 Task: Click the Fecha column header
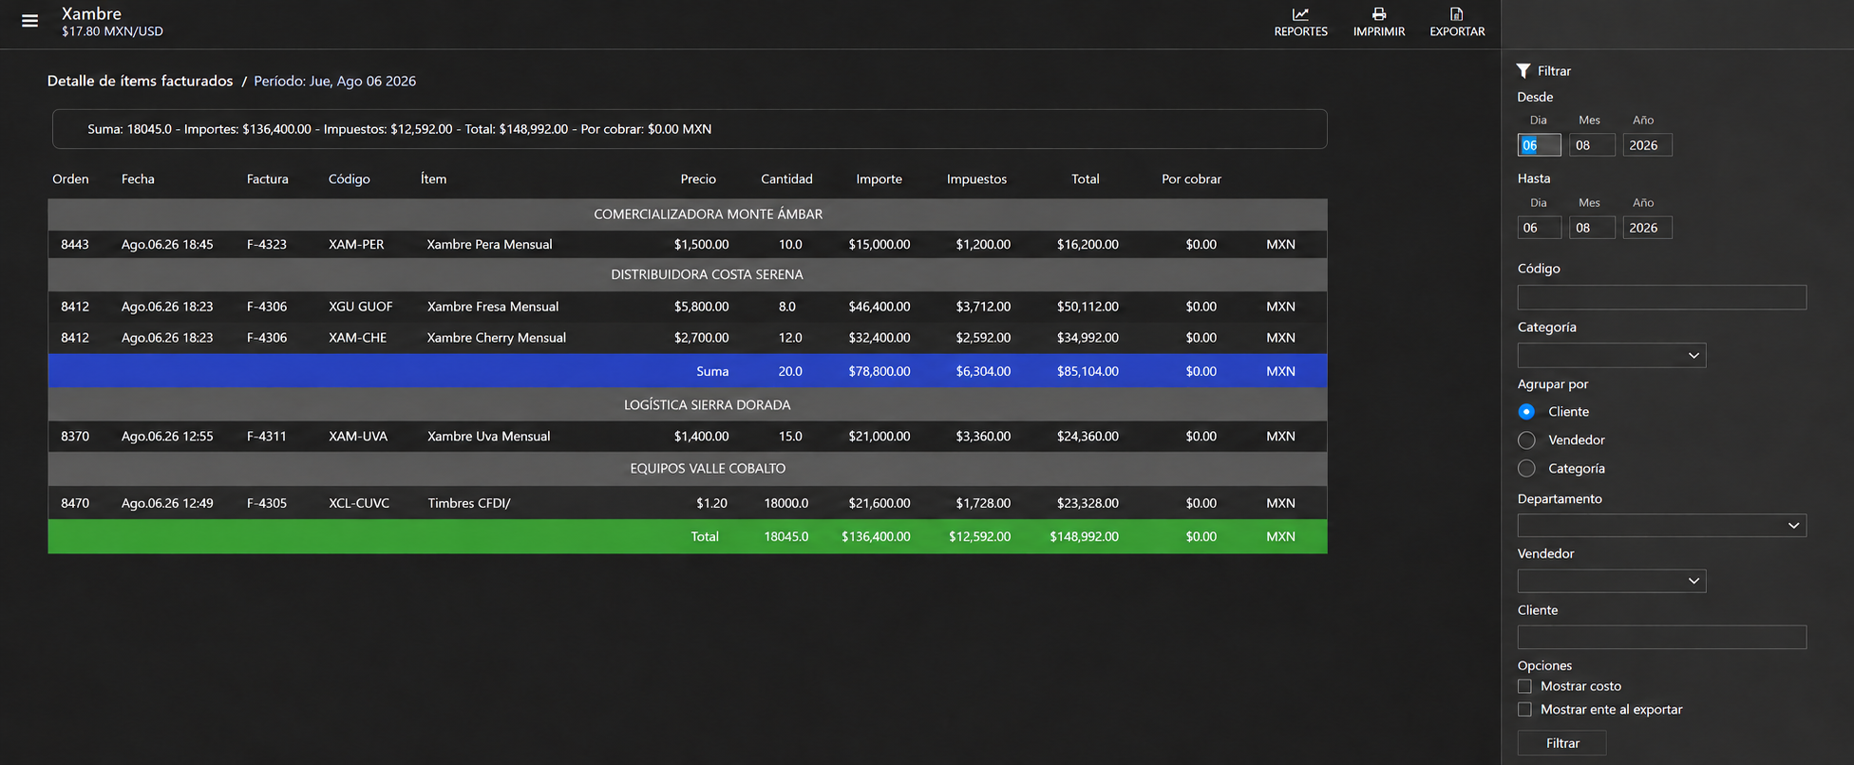coord(138,179)
